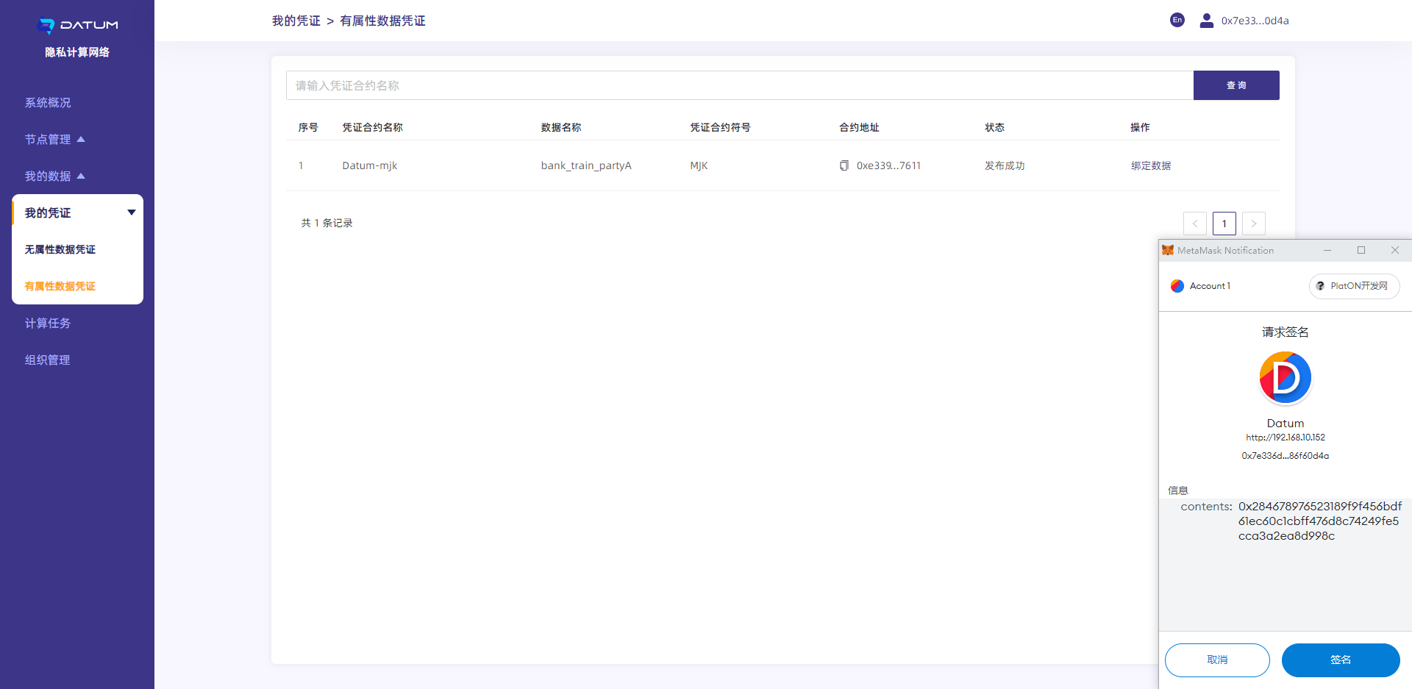Click the contents hash message text

1320,521
